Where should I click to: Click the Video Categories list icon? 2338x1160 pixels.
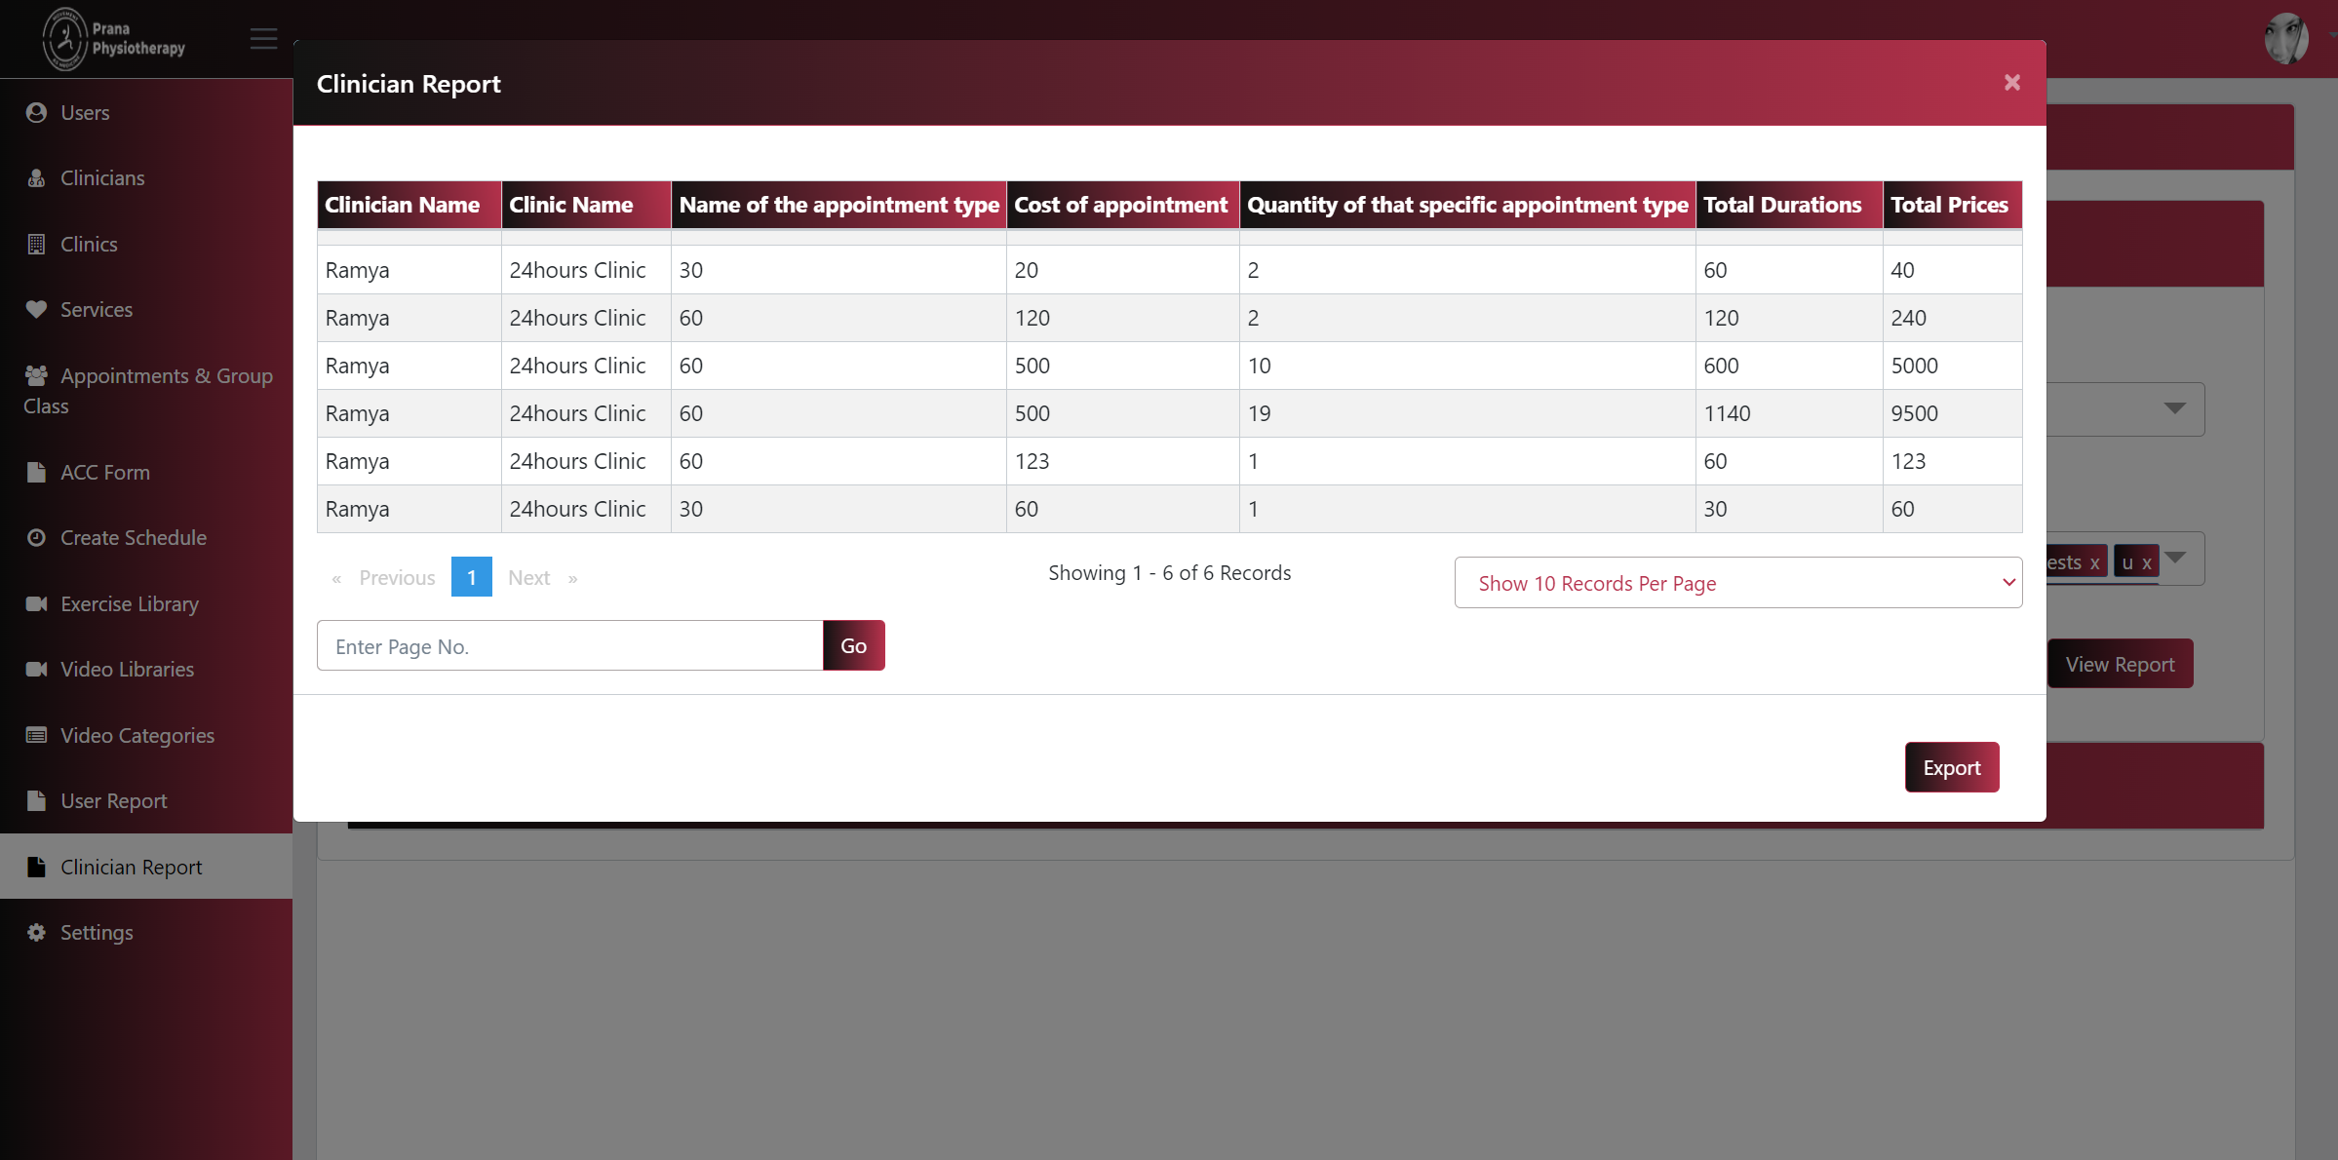[36, 736]
